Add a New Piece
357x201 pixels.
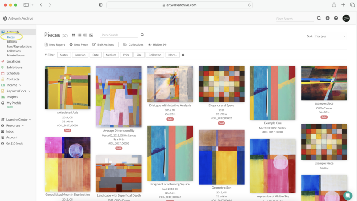point(79,45)
